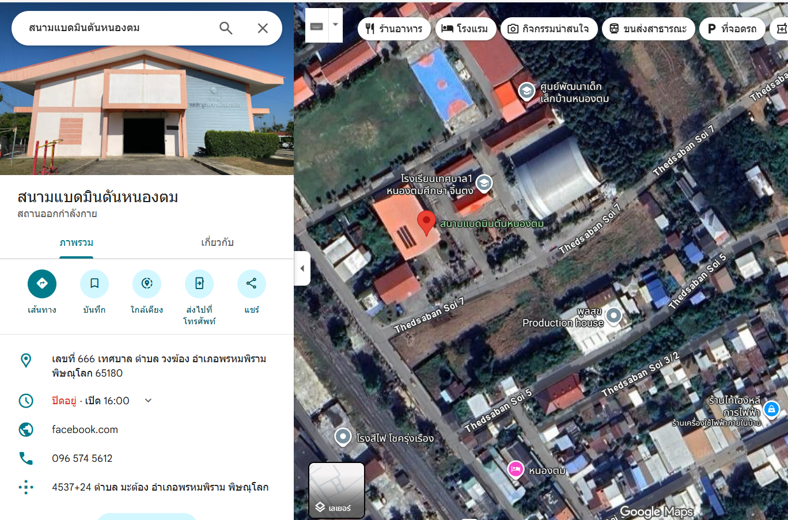Viewport: 788px width, 520px height.
Task: Click the phone number 096 574 5612
Action: coord(82,458)
